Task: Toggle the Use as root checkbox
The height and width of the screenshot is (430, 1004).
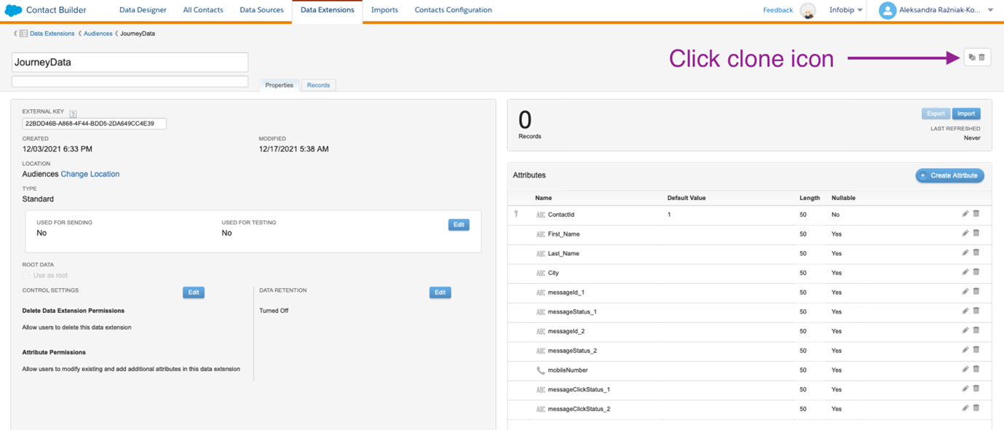Action: pyautogui.click(x=27, y=276)
